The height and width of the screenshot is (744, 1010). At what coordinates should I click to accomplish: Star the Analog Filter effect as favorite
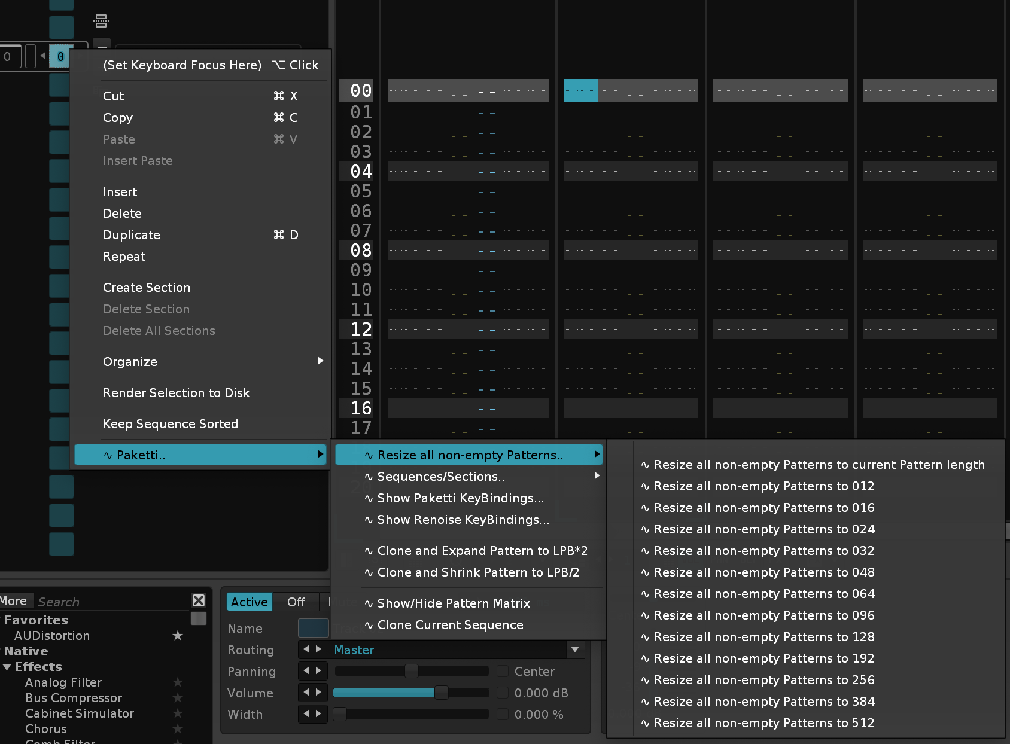coord(178,682)
